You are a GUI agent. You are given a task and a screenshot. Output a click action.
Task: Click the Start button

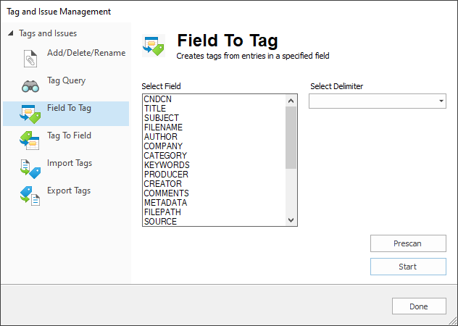[408, 267]
